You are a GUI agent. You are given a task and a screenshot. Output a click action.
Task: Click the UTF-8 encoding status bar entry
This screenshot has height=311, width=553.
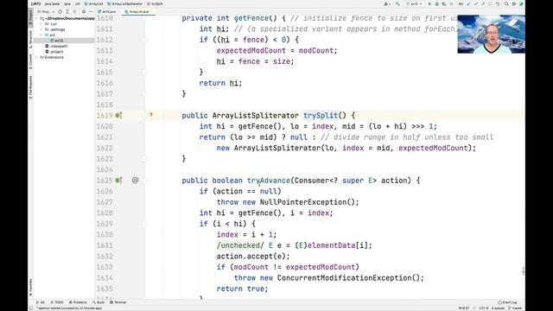483,308
